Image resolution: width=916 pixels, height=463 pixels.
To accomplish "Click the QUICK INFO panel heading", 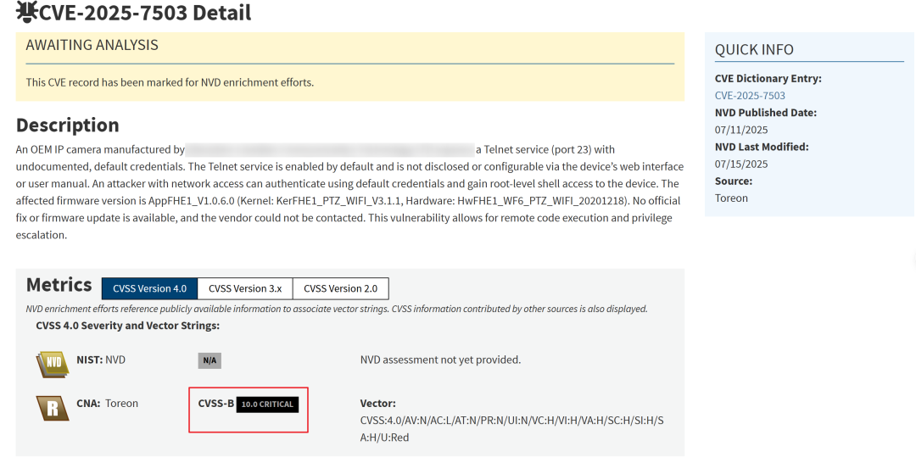I will [754, 50].
